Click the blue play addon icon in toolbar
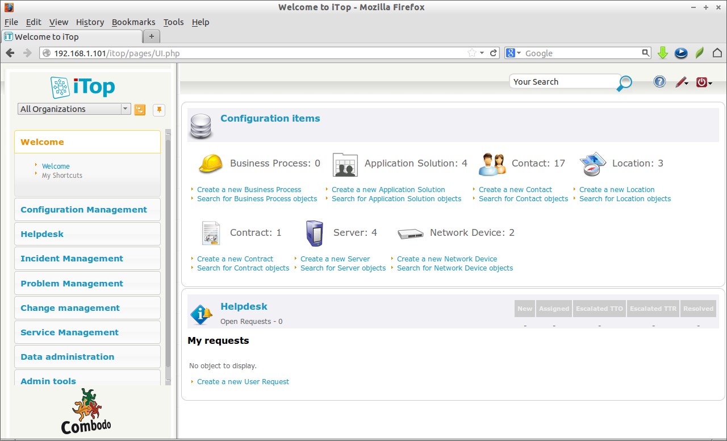This screenshot has width=727, height=441. 681,53
